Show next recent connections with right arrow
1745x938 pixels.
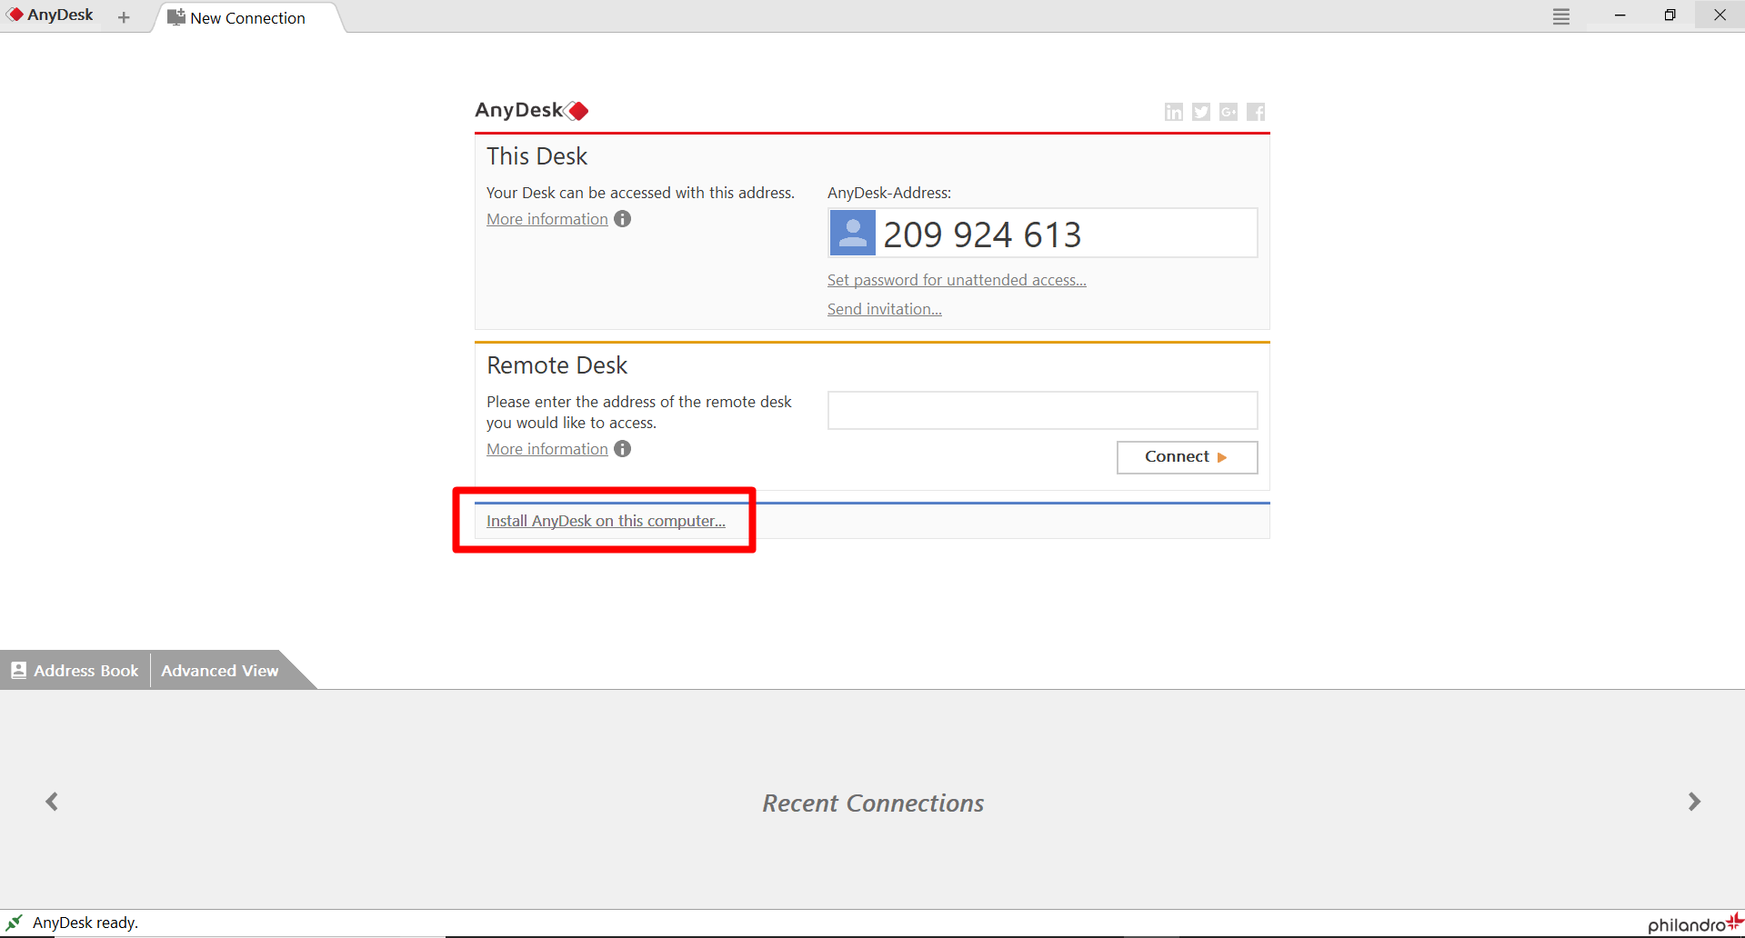coord(1694,802)
